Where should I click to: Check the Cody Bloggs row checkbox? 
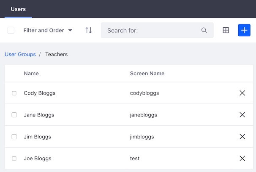[14, 93]
